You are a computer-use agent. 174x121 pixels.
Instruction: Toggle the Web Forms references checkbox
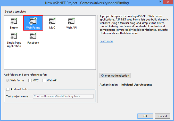(8, 80)
